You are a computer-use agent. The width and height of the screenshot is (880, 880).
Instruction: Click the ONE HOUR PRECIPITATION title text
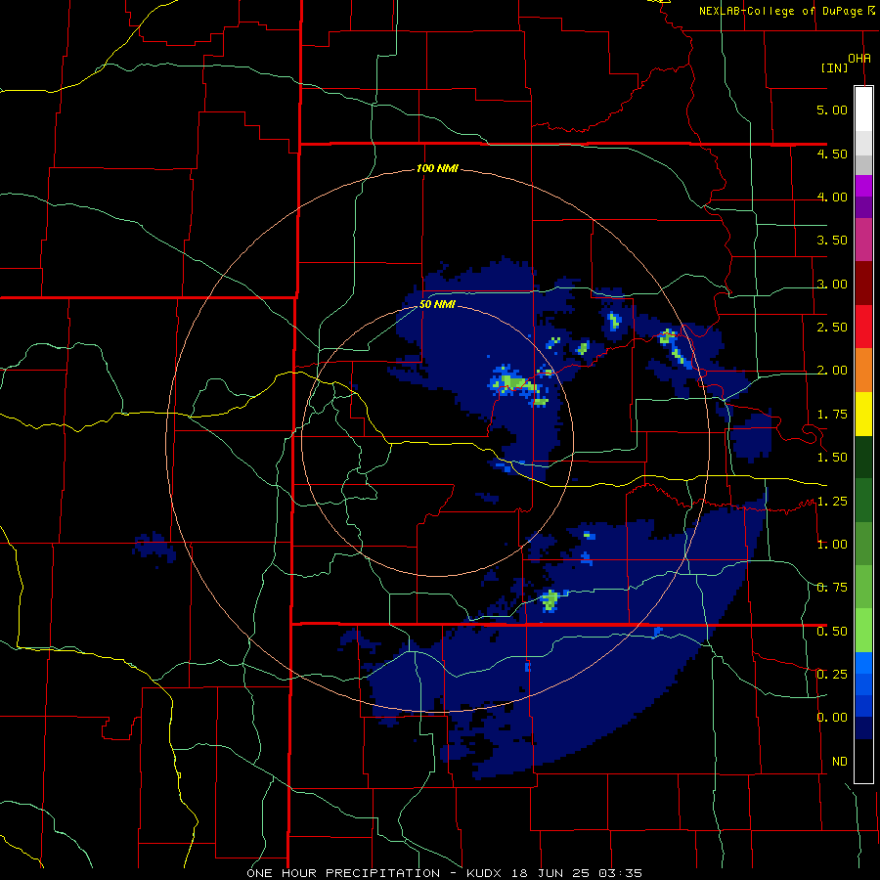coord(343,873)
